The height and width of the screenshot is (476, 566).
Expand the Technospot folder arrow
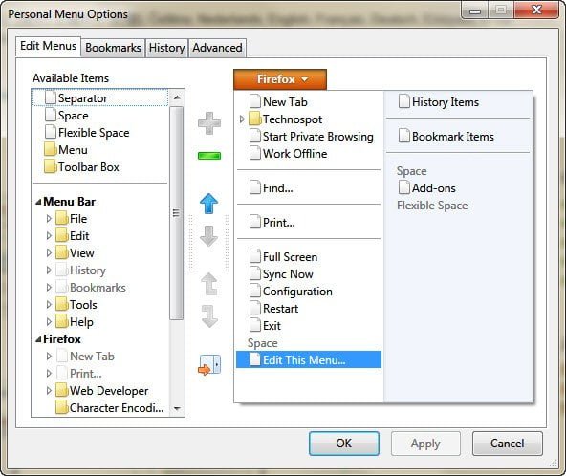(x=242, y=119)
